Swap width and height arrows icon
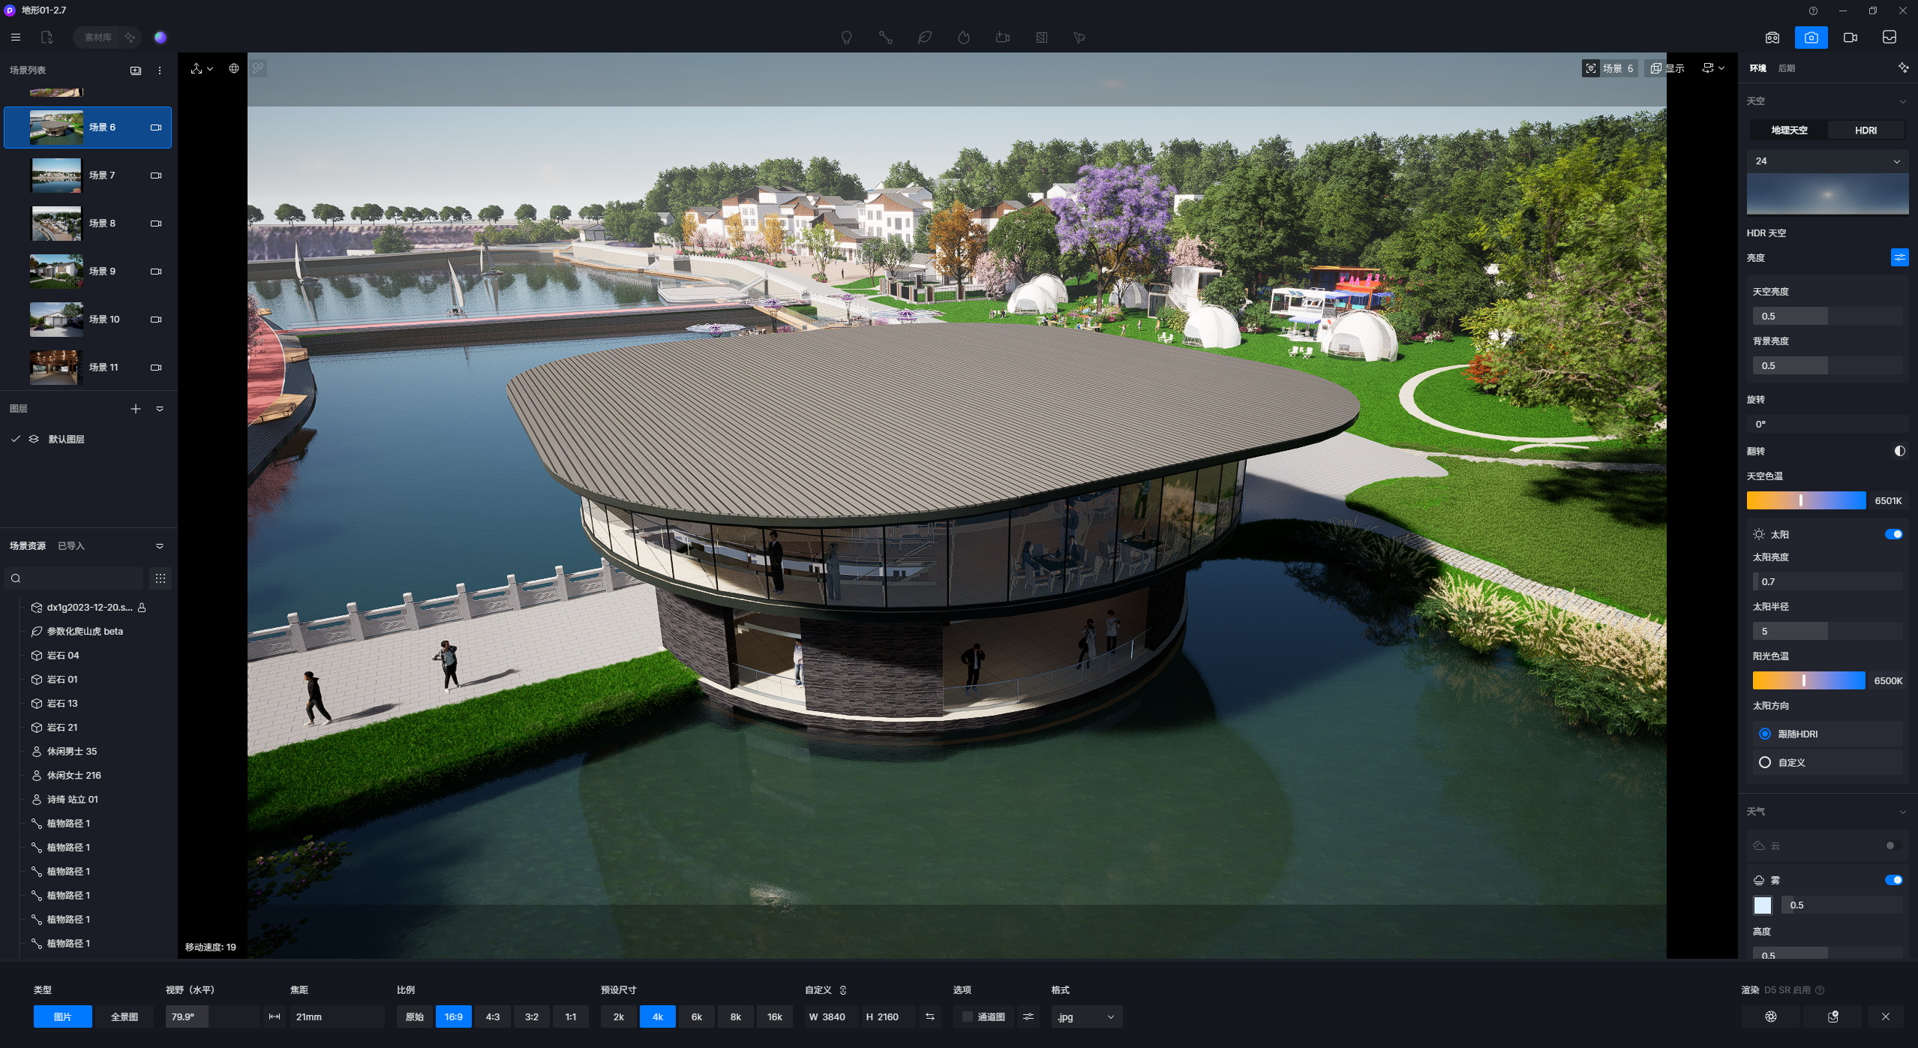1918x1048 pixels. [x=930, y=1016]
